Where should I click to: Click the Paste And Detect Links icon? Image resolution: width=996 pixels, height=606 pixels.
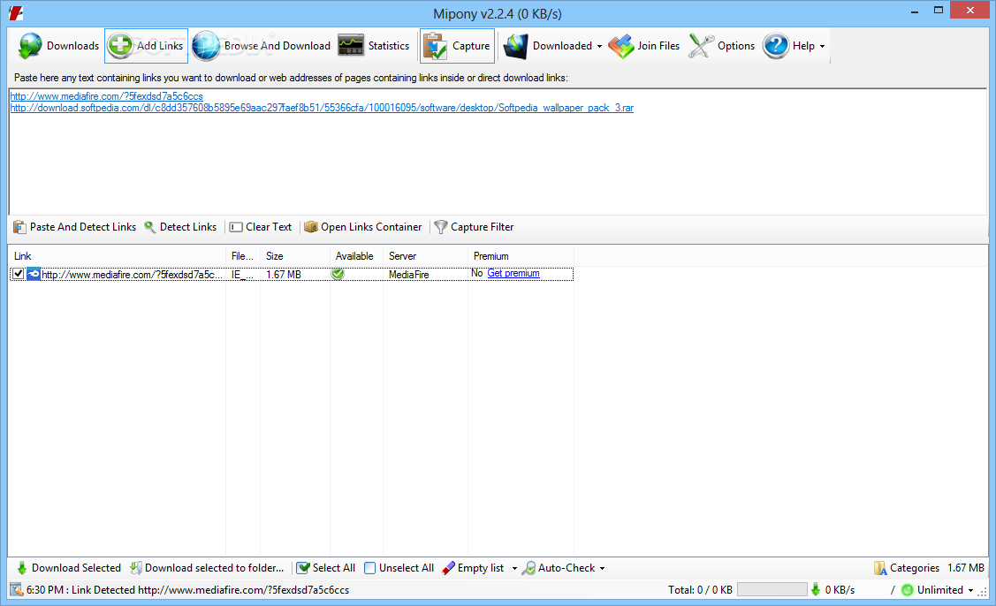(19, 227)
